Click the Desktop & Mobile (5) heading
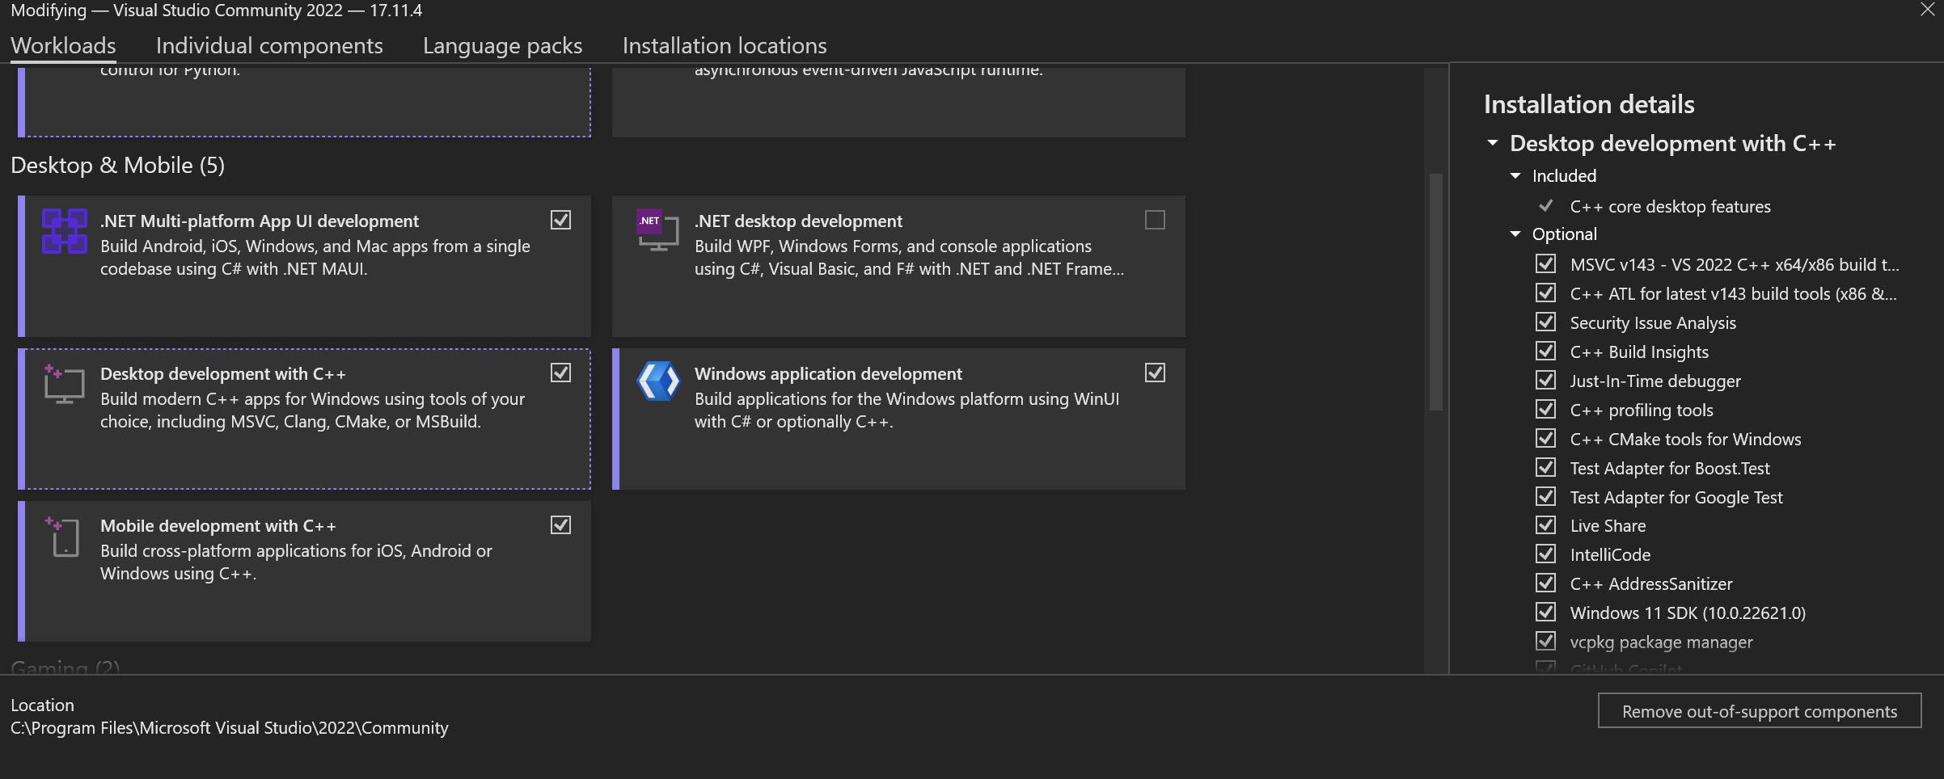The width and height of the screenshot is (1944, 779). pos(118,165)
